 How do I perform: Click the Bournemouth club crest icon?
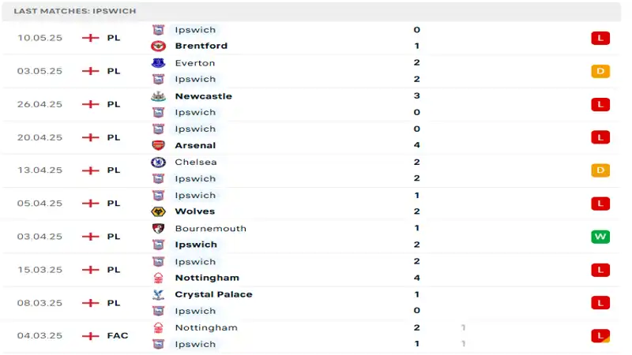[158, 229]
